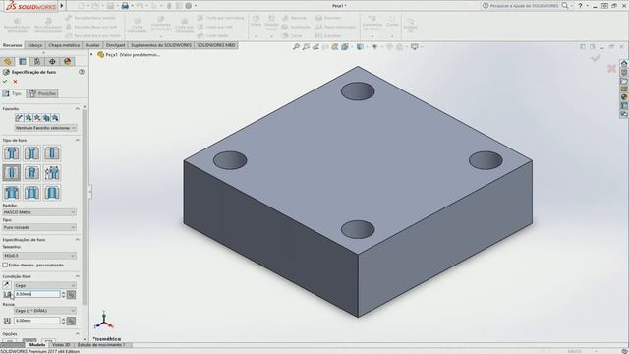Open help for Especificação de furo
Screen dimensions: 629x354
pos(82,72)
